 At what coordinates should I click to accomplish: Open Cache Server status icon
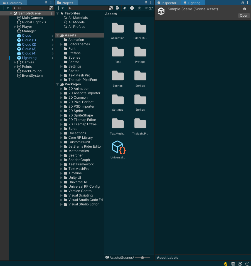[233, 263]
